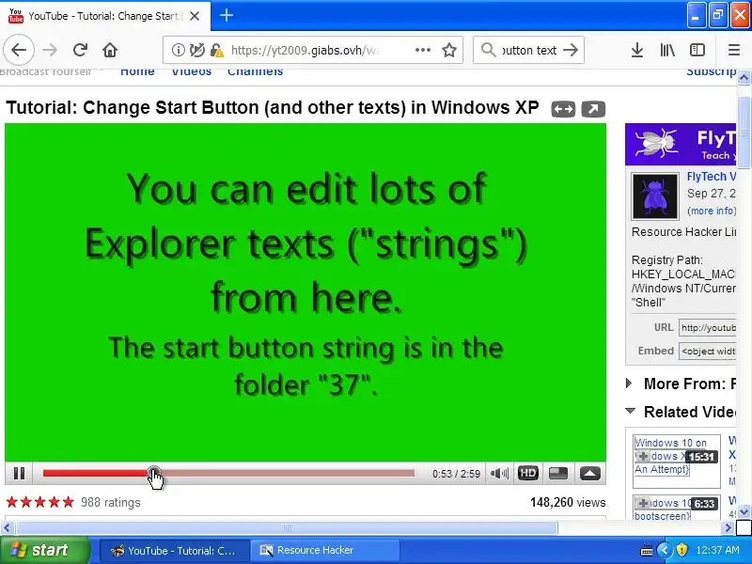Select the Embed code field

click(x=708, y=351)
